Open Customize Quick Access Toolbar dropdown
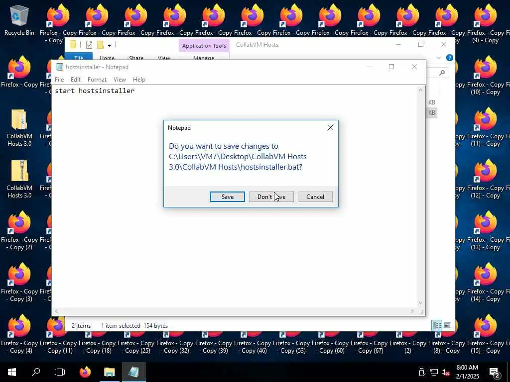Image resolution: width=510 pixels, height=382 pixels. [109, 45]
